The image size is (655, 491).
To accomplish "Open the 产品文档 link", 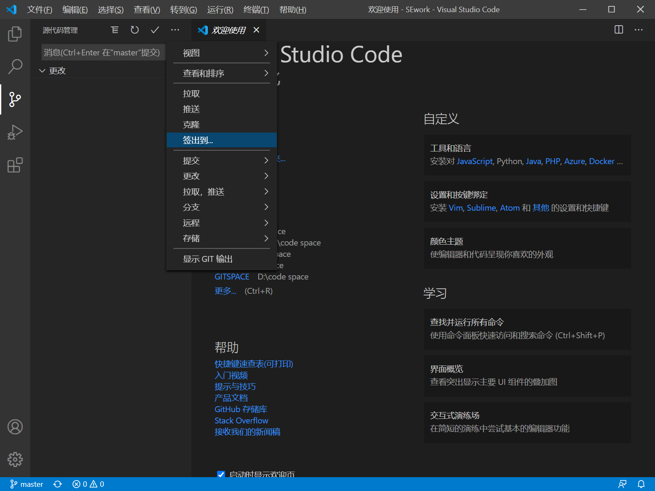I will pos(231,398).
